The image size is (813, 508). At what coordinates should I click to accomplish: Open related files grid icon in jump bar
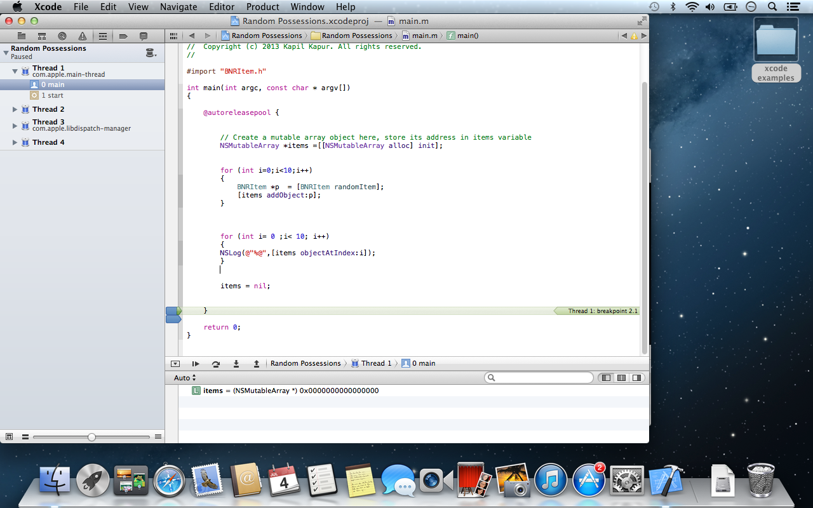[x=173, y=36]
